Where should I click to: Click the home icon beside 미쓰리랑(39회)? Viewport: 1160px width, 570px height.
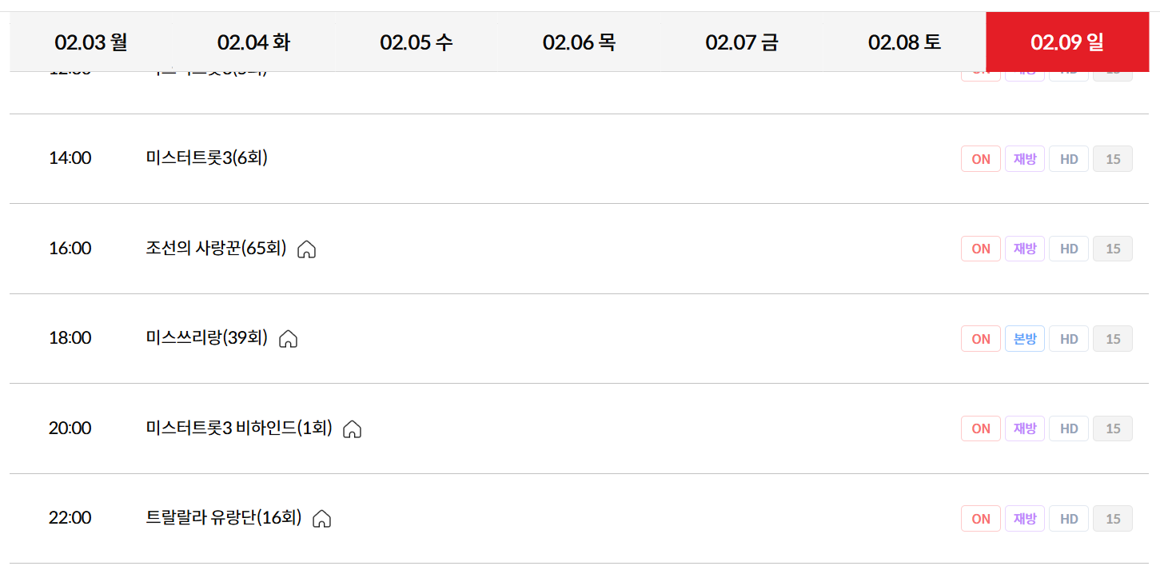(288, 339)
